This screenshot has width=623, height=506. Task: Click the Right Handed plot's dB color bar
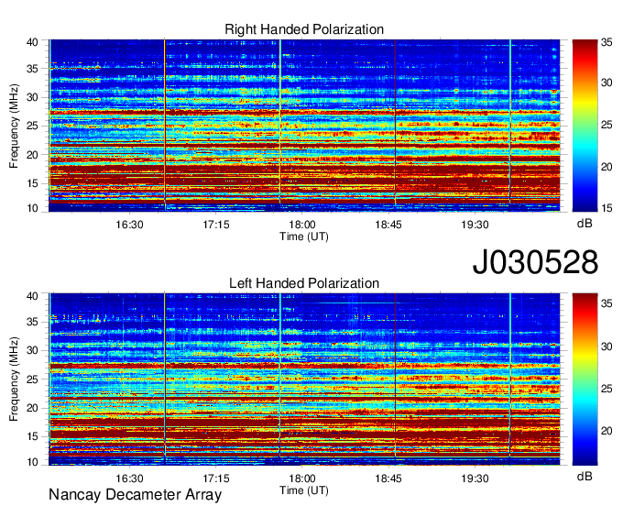(585, 126)
